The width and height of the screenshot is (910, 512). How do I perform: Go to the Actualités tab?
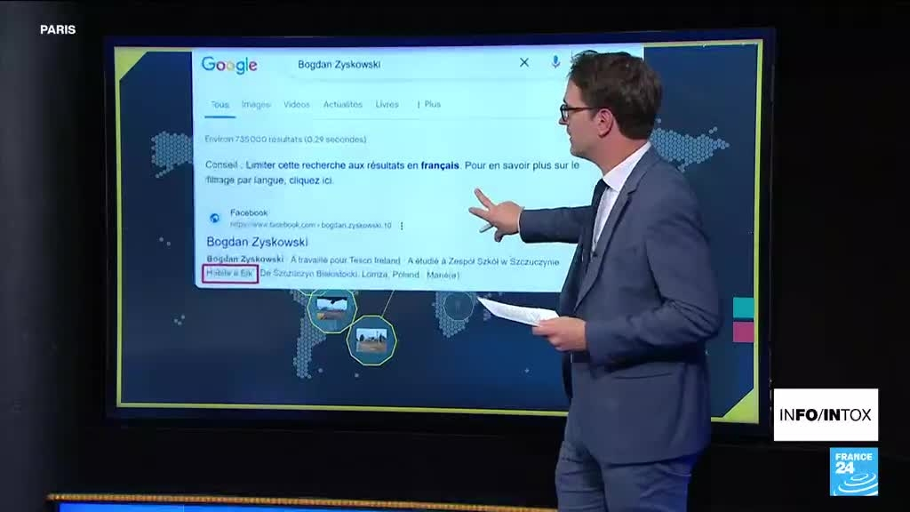click(x=343, y=104)
